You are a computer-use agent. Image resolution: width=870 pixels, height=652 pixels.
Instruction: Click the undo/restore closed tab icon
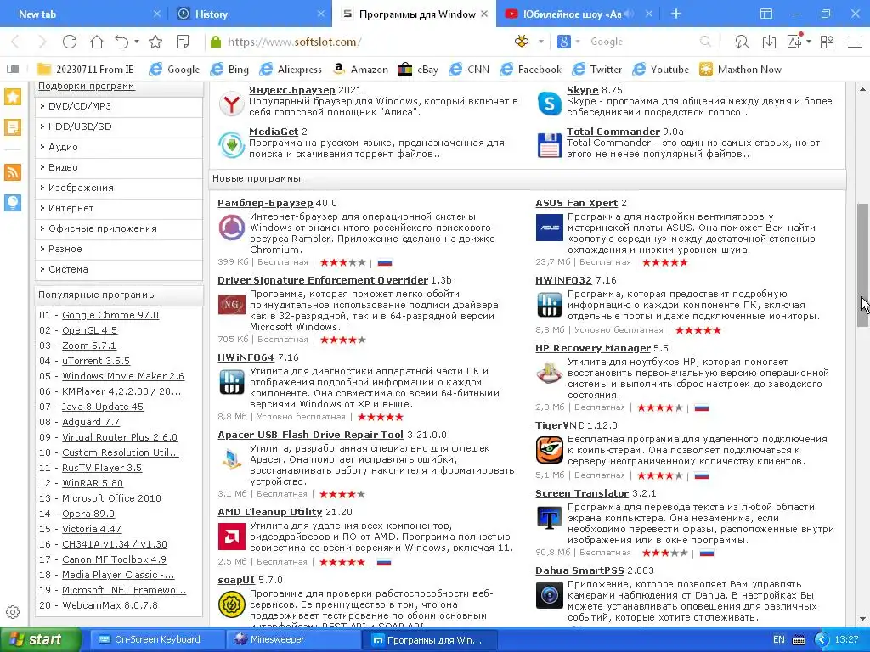click(x=121, y=42)
